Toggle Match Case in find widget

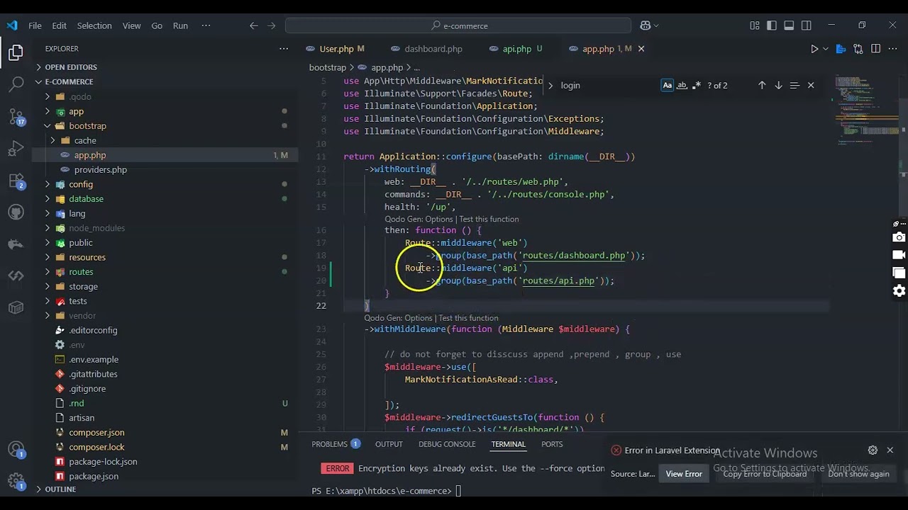668,85
